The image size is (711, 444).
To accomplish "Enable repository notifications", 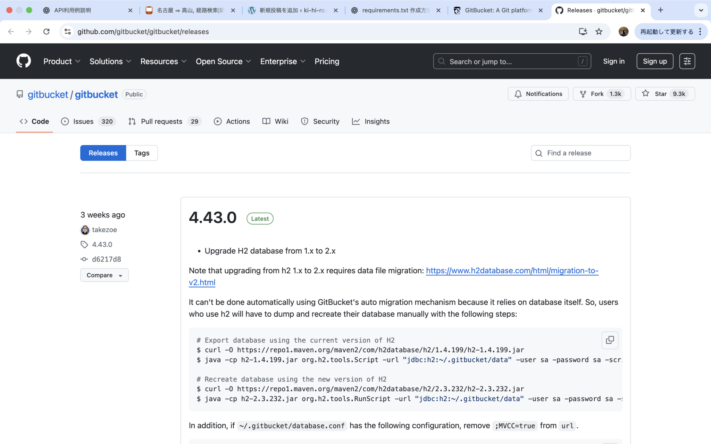I will click(x=538, y=94).
